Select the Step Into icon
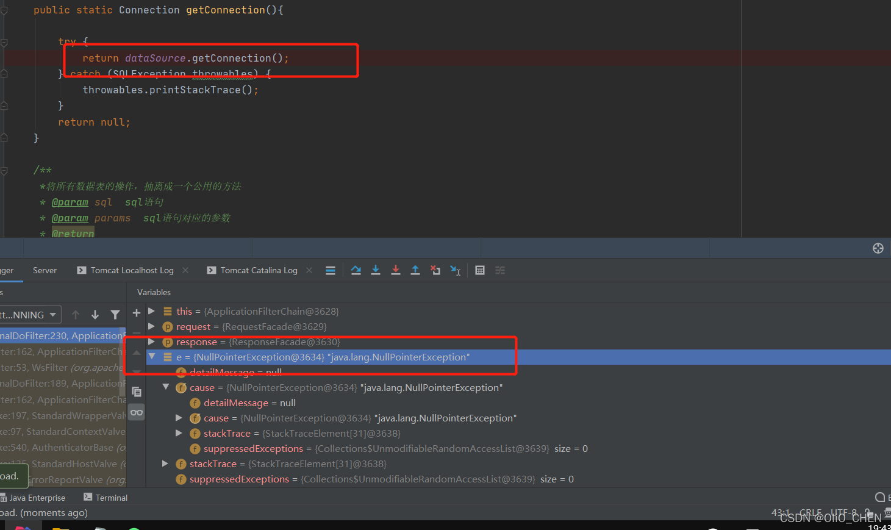The image size is (891, 530). (376, 270)
